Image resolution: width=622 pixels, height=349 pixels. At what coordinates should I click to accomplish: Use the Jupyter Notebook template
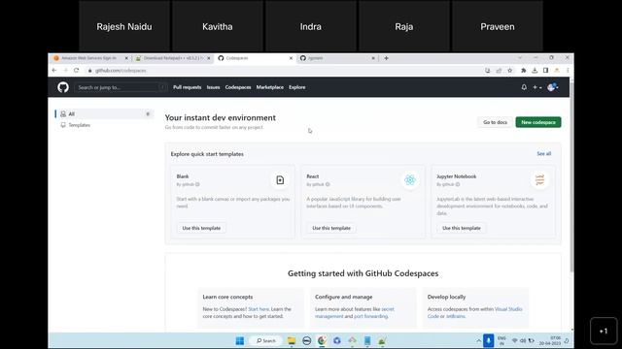point(462,228)
